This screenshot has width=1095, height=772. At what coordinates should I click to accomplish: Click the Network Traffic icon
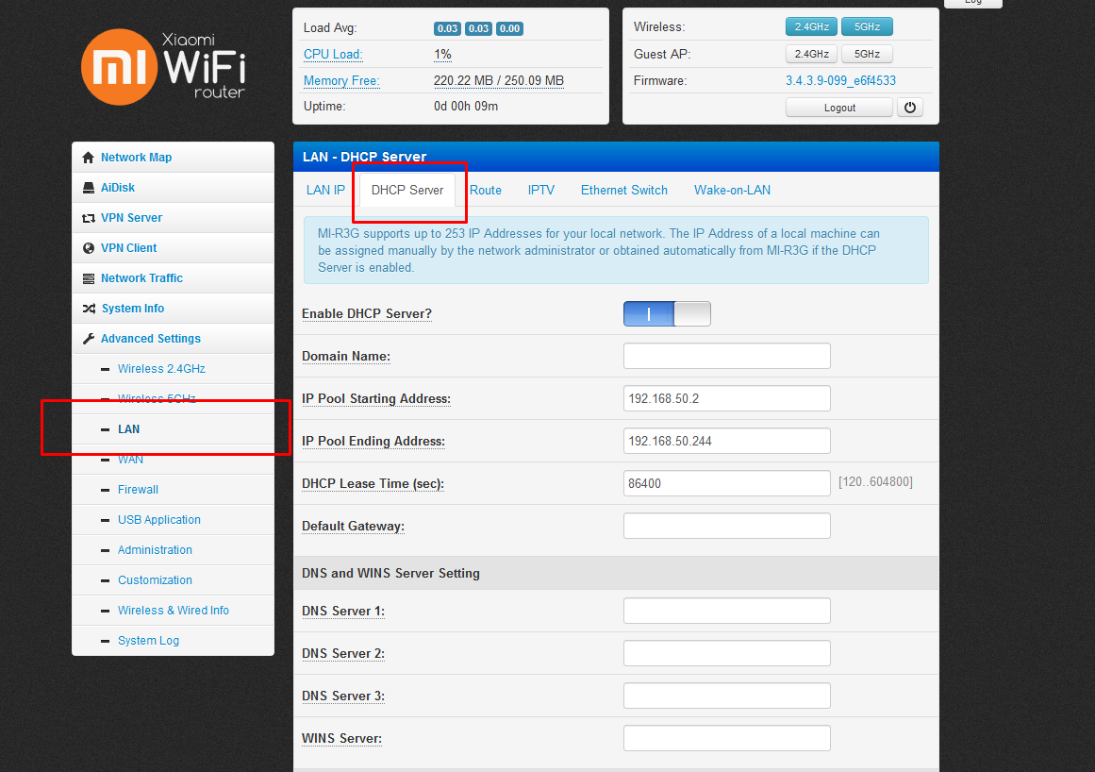[89, 278]
